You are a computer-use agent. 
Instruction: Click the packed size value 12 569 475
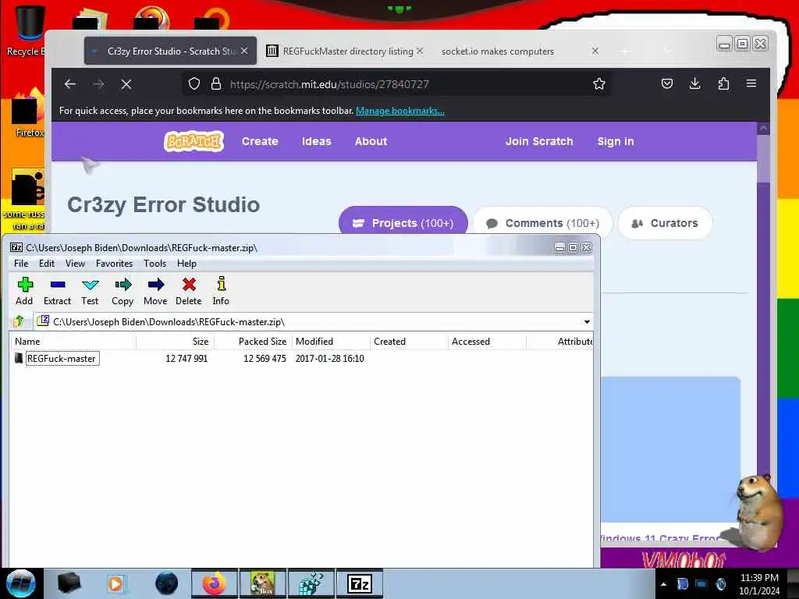(x=265, y=359)
